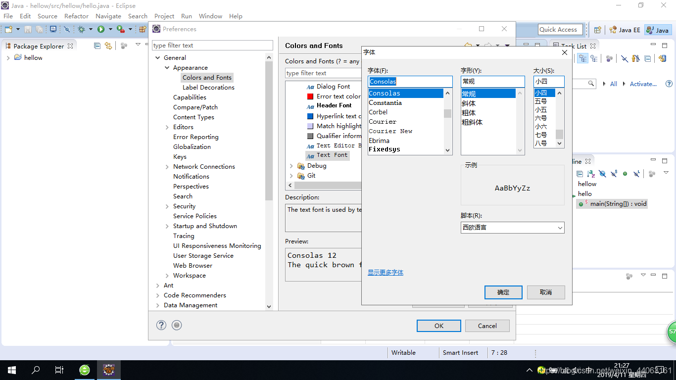Click Hide Non-Public Members green dot icon
Viewport: 676px width, 380px height.
625,174
